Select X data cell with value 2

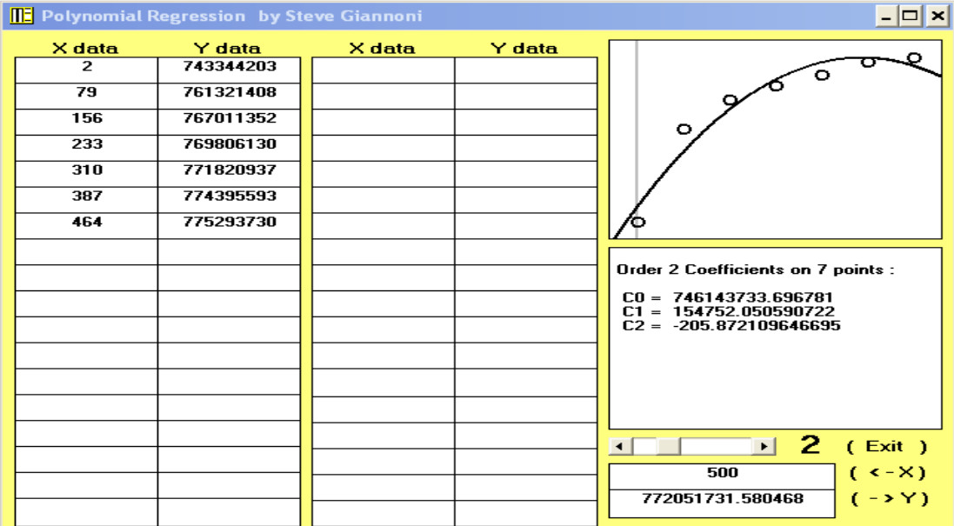click(x=86, y=70)
